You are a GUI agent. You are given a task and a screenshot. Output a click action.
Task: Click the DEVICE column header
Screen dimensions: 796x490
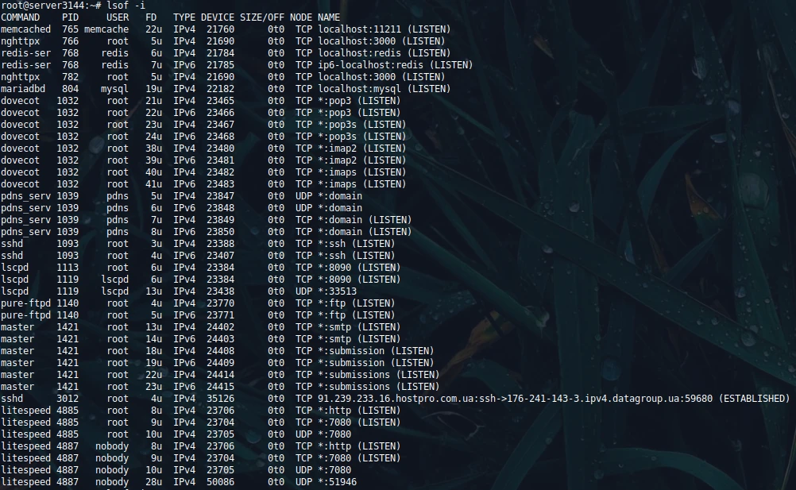pos(217,17)
